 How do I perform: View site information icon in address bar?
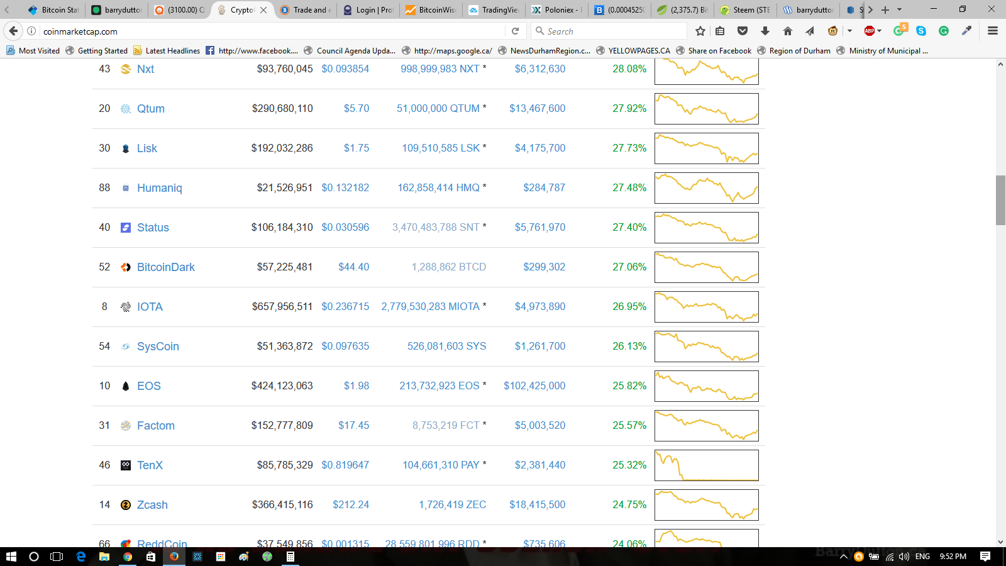coord(31,31)
